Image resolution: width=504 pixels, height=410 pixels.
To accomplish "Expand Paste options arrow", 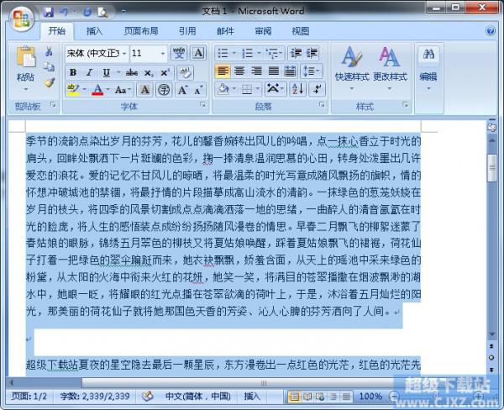I will (26, 89).
